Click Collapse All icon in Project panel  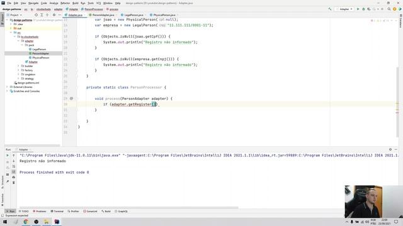(x=47, y=15)
